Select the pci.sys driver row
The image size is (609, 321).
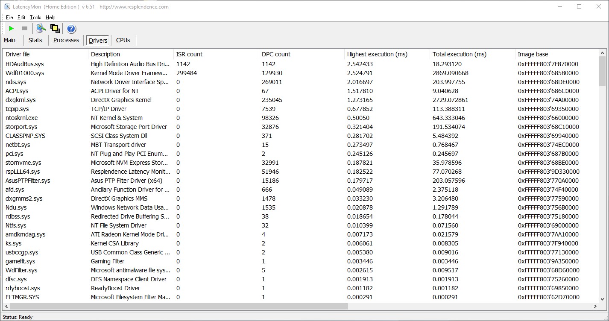(301, 154)
